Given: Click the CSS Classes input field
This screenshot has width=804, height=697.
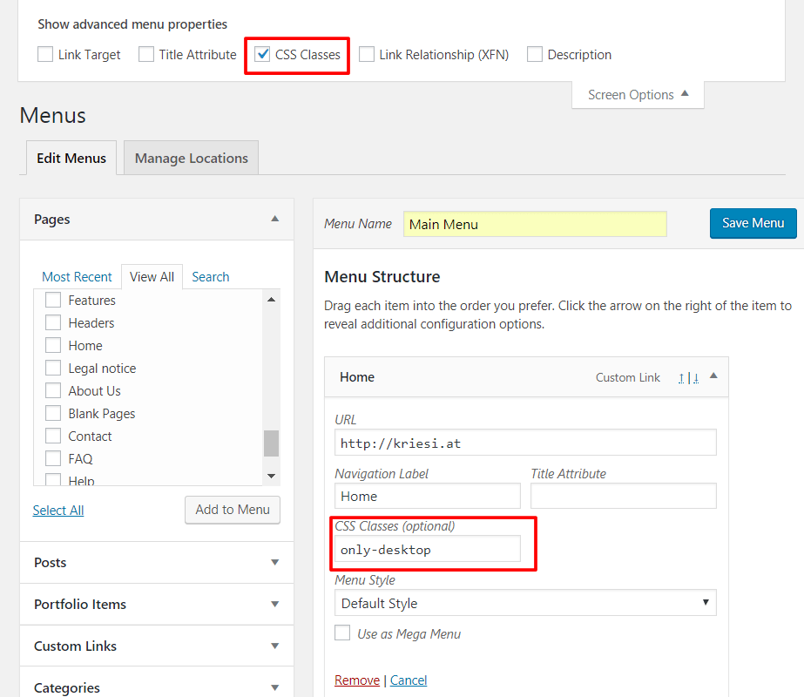Looking at the screenshot, I should (428, 550).
